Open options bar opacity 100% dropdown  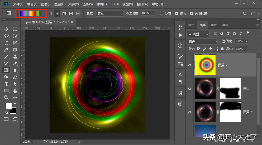tap(153, 13)
